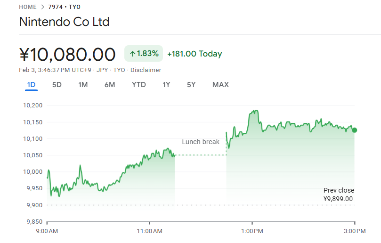
Task: Open the 7974 • TYO breadcrumb
Action: (64, 7)
